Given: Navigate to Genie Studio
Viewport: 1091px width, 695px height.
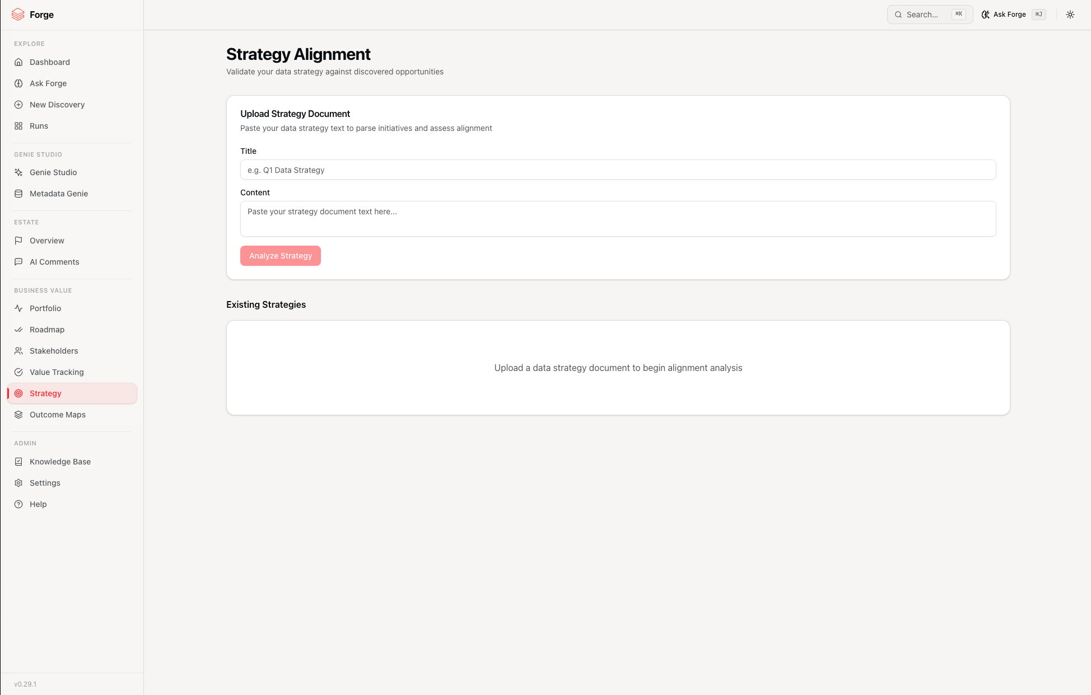Looking at the screenshot, I should click(x=72, y=172).
